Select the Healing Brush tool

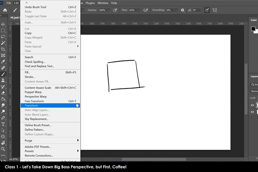click(3, 68)
